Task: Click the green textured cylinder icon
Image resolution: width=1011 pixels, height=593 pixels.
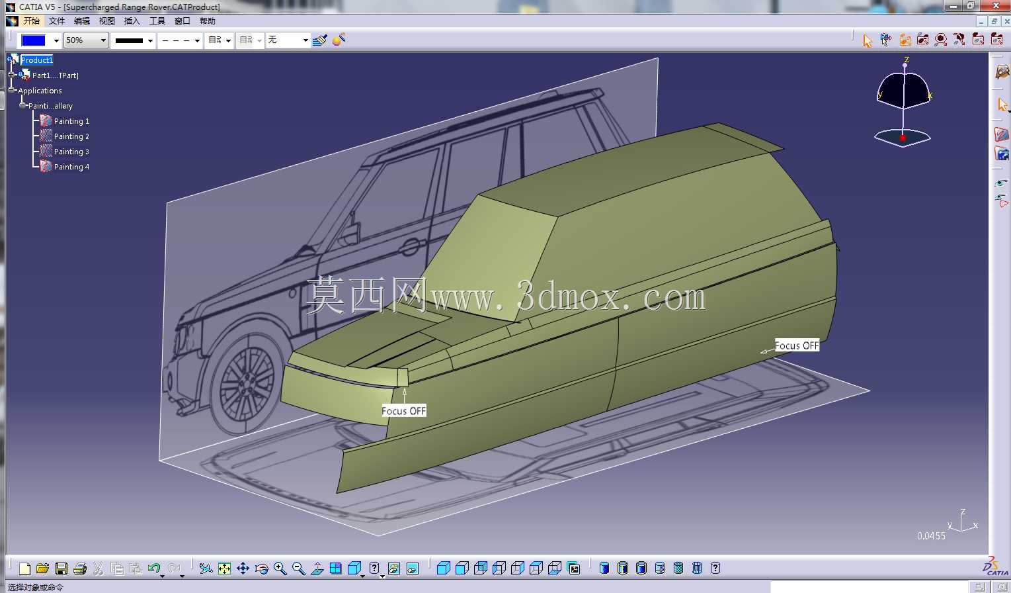Action: click(x=678, y=569)
